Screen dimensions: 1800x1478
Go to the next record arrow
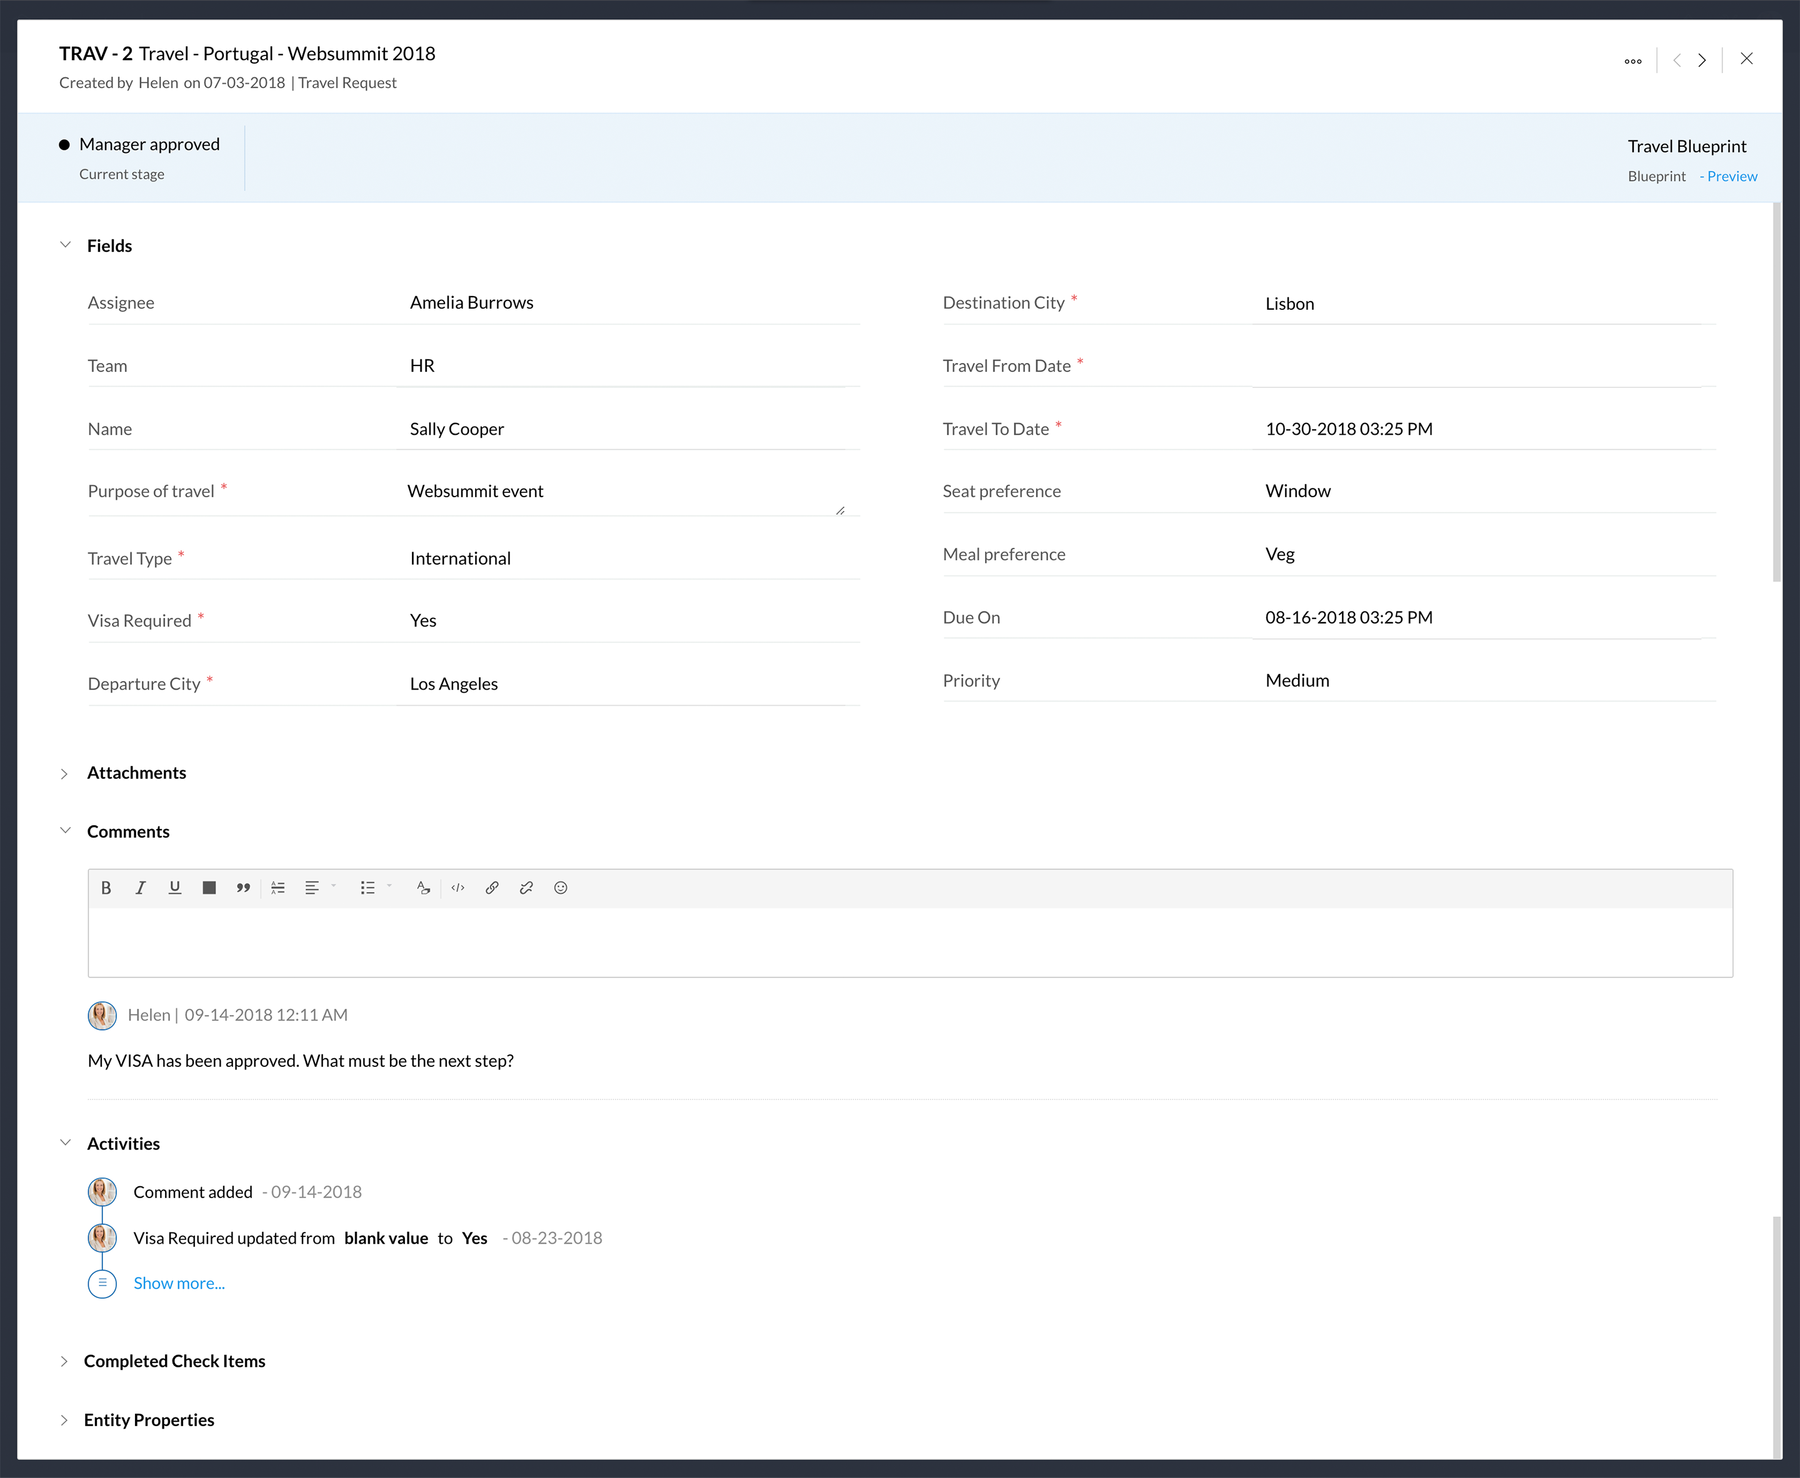[x=1701, y=61]
